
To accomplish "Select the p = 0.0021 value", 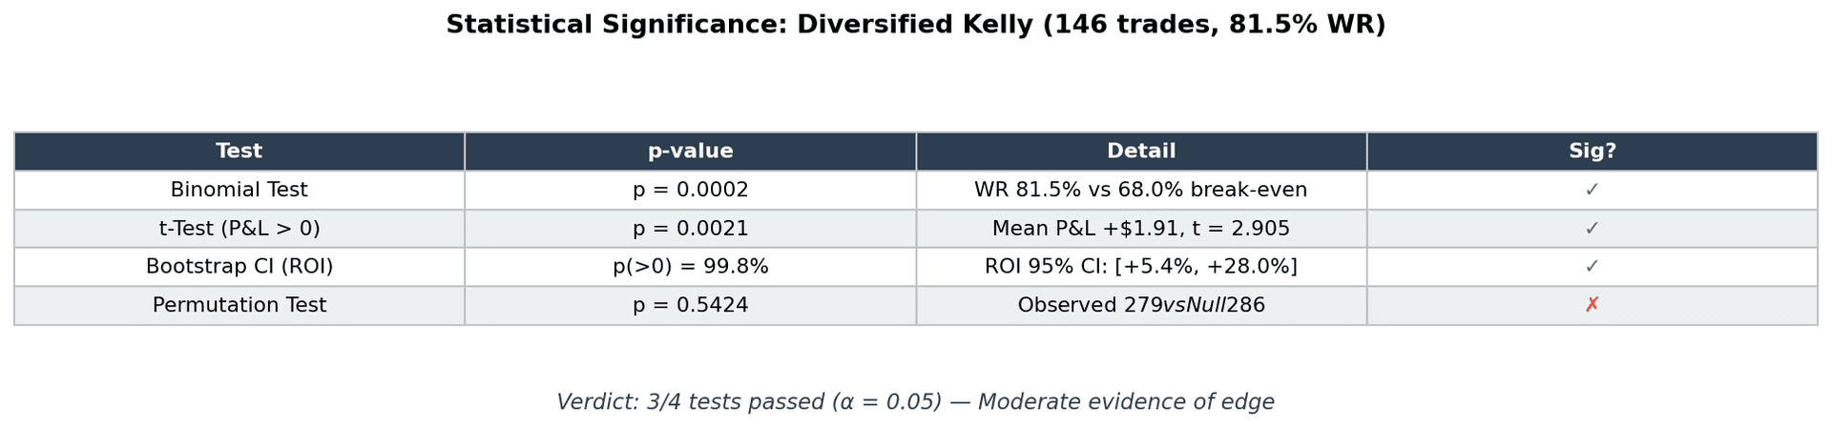I will tap(690, 229).
